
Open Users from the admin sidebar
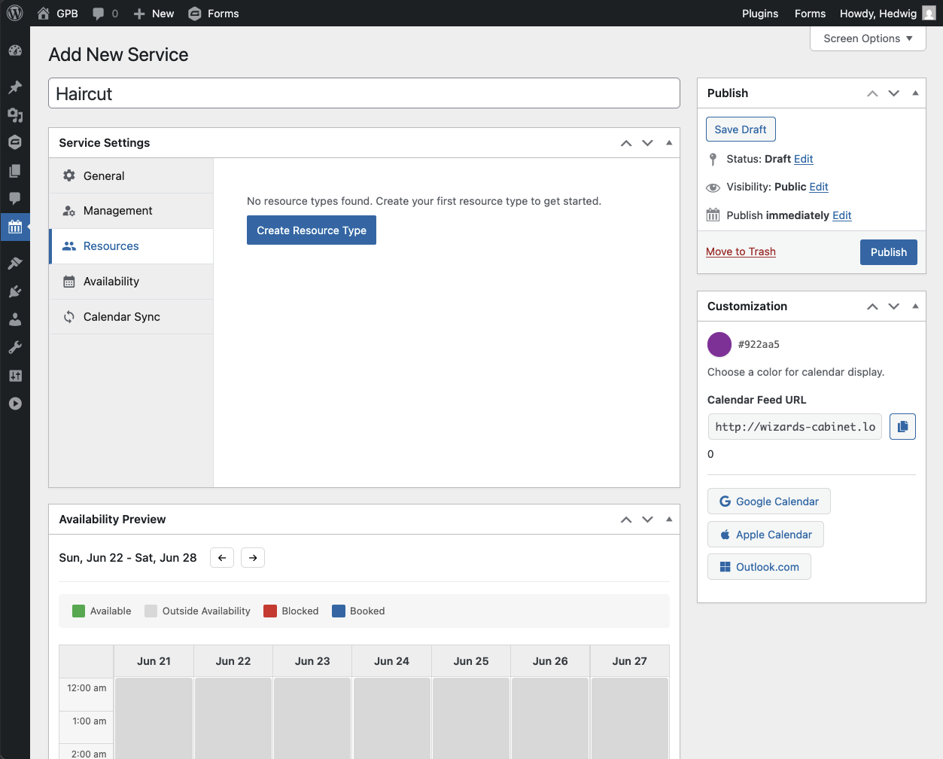(15, 319)
